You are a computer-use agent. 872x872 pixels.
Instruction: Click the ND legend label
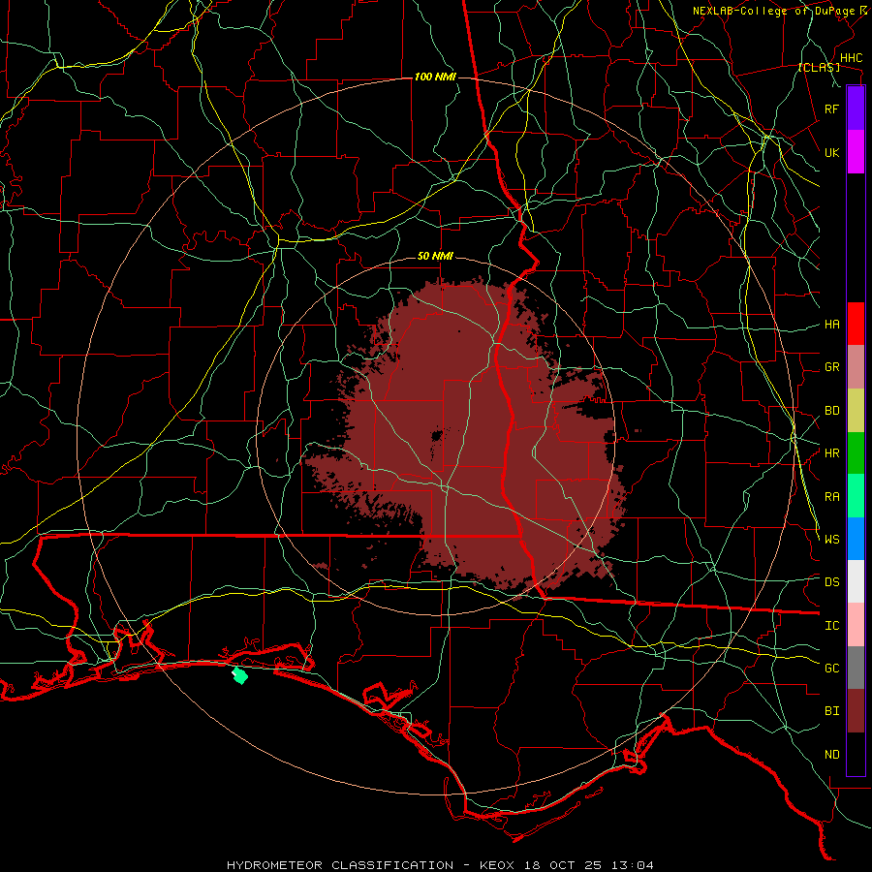pyautogui.click(x=831, y=755)
